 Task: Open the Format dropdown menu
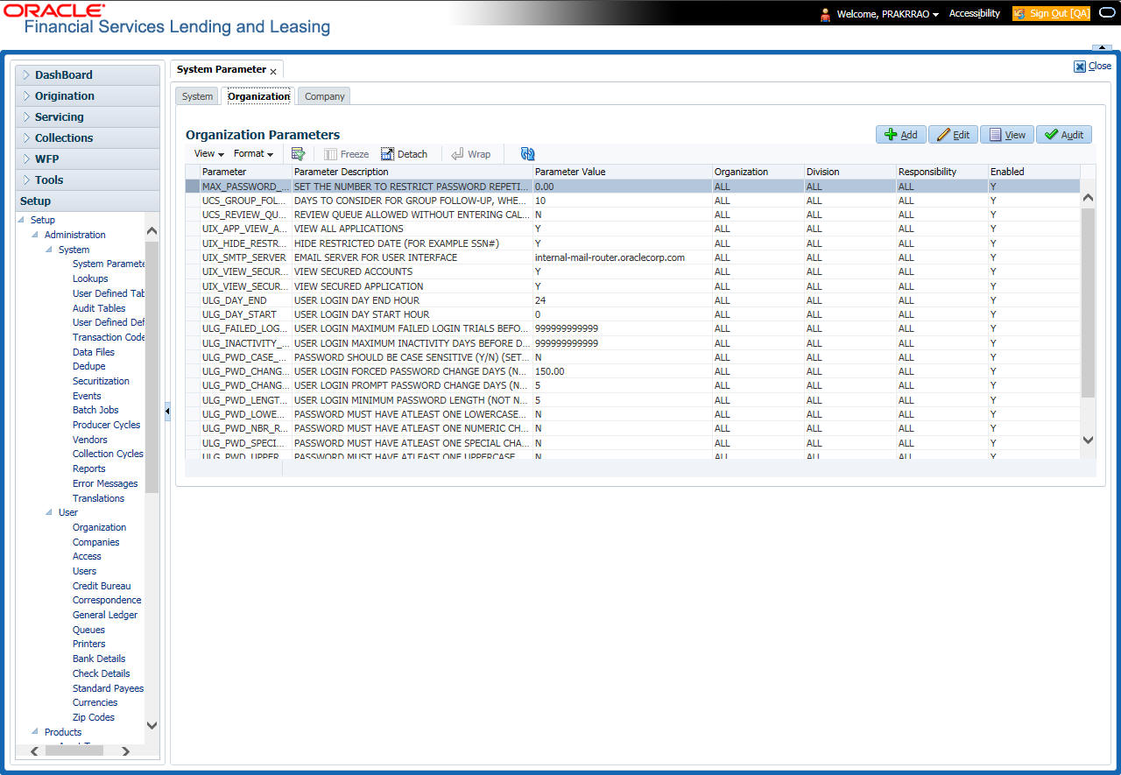(253, 153)
